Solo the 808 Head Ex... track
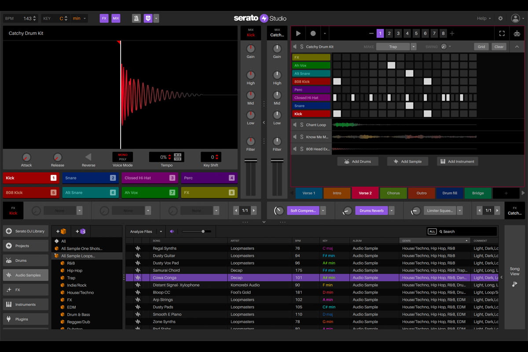Viewport: 528px width, 352px height. click(302, 149)
